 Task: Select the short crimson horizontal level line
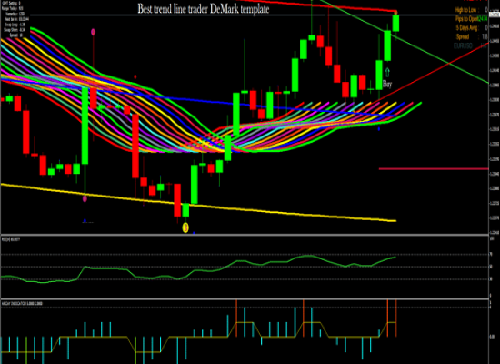click(x=434, y=169)
